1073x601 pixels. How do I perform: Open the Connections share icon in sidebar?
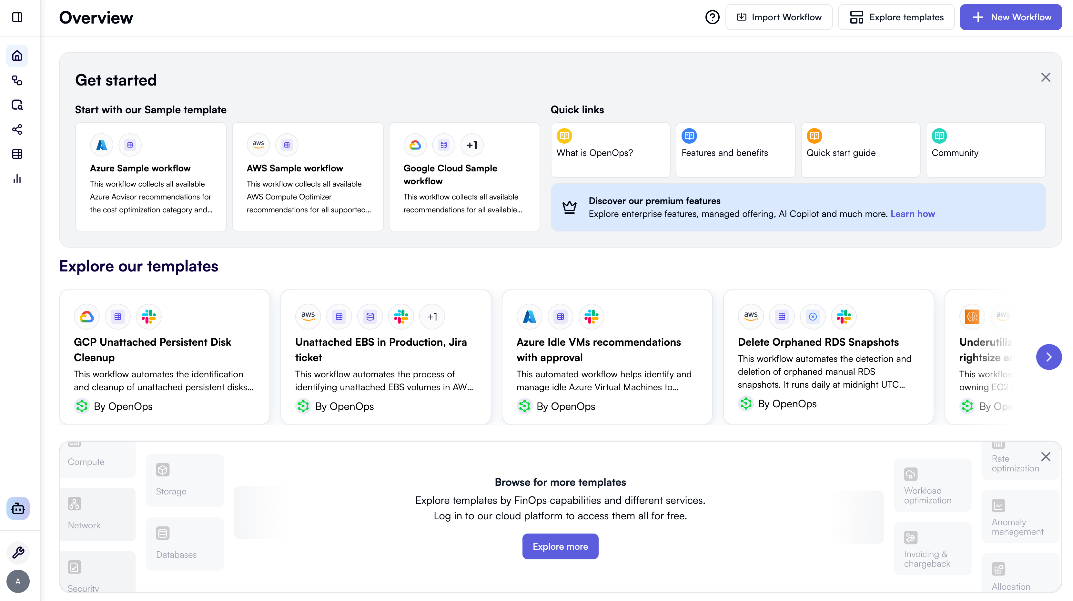point(17,129)
